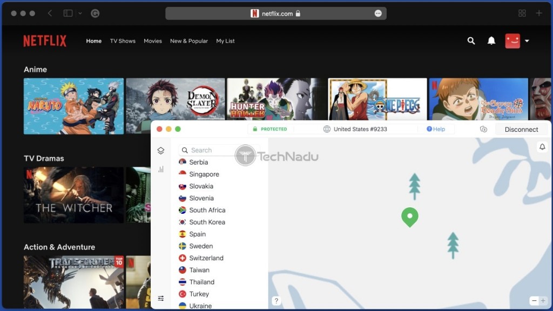The height and width of the screenshot is (311, 553).
Task: Open Movies on Netflix
Action: coord(153,41)
